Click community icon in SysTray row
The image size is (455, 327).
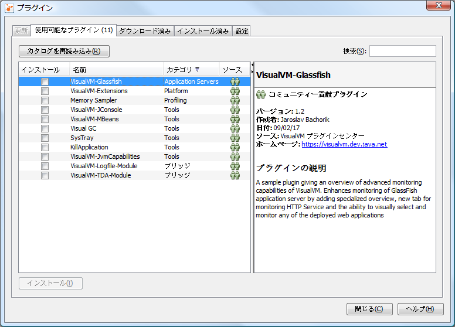pos(235,138)
